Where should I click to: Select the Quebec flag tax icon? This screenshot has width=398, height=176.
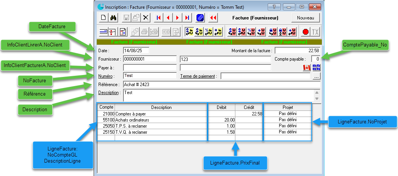pyautogui.click(x=316, y=67)
